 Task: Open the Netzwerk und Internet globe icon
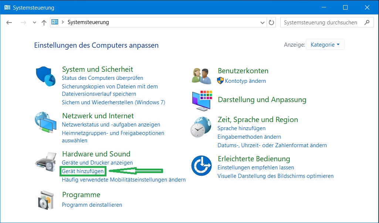pos(45,122)
